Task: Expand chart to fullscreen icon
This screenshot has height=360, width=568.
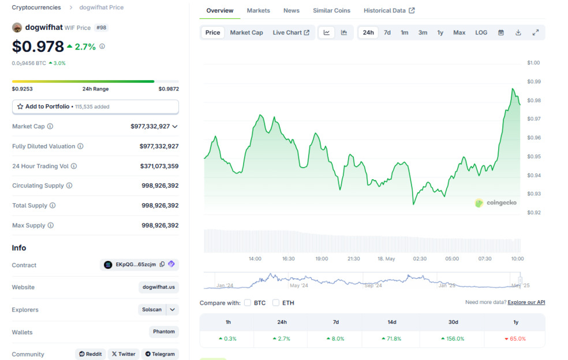Action: pyautogui.click(x=536, y=32)
